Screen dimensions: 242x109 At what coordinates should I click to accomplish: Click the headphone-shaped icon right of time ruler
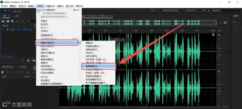click(x=219, y=31)
